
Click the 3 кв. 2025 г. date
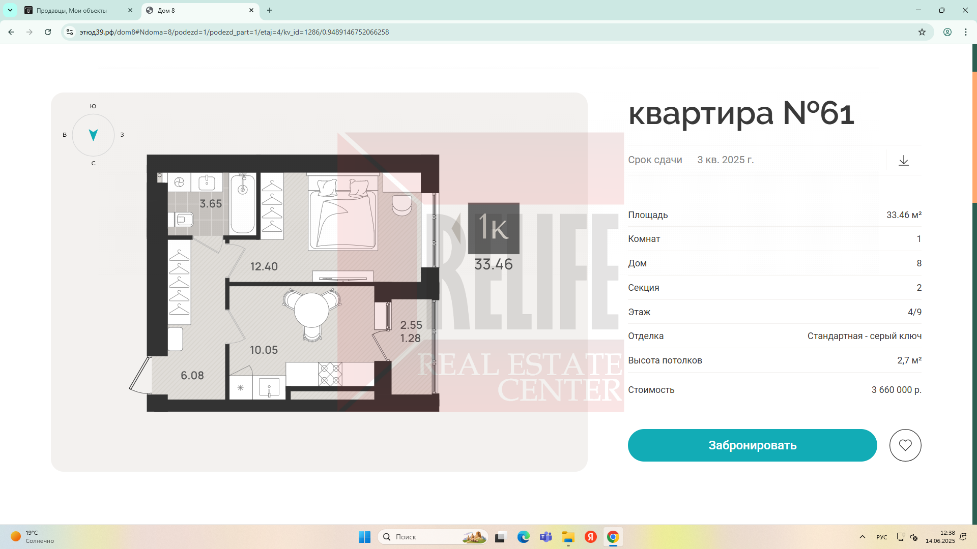725,160
